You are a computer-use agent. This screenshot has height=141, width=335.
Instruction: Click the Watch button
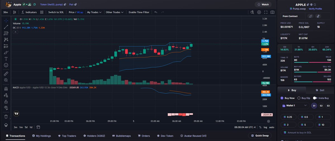(x=263, y=4)
